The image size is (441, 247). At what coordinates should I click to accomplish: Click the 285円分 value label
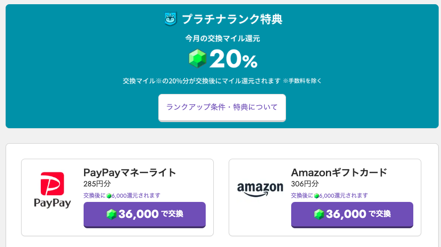point(97,184)
